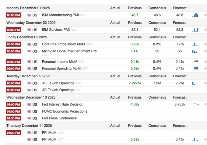Image resolution: width=207 pixels, height=145 pixels.
Task: Open the JOLTs Job Openings SEP chart icon
Action: click(x=195, y=83)
